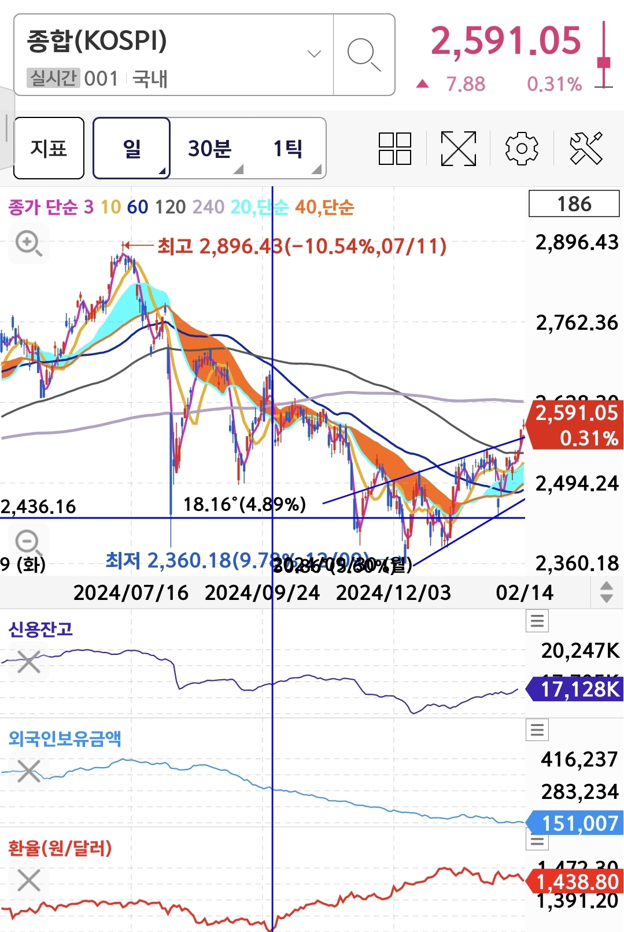This screenshot has width=624, height=932.
Task: Click the 17,128K credit balance tag
Action: coord(575,689)
